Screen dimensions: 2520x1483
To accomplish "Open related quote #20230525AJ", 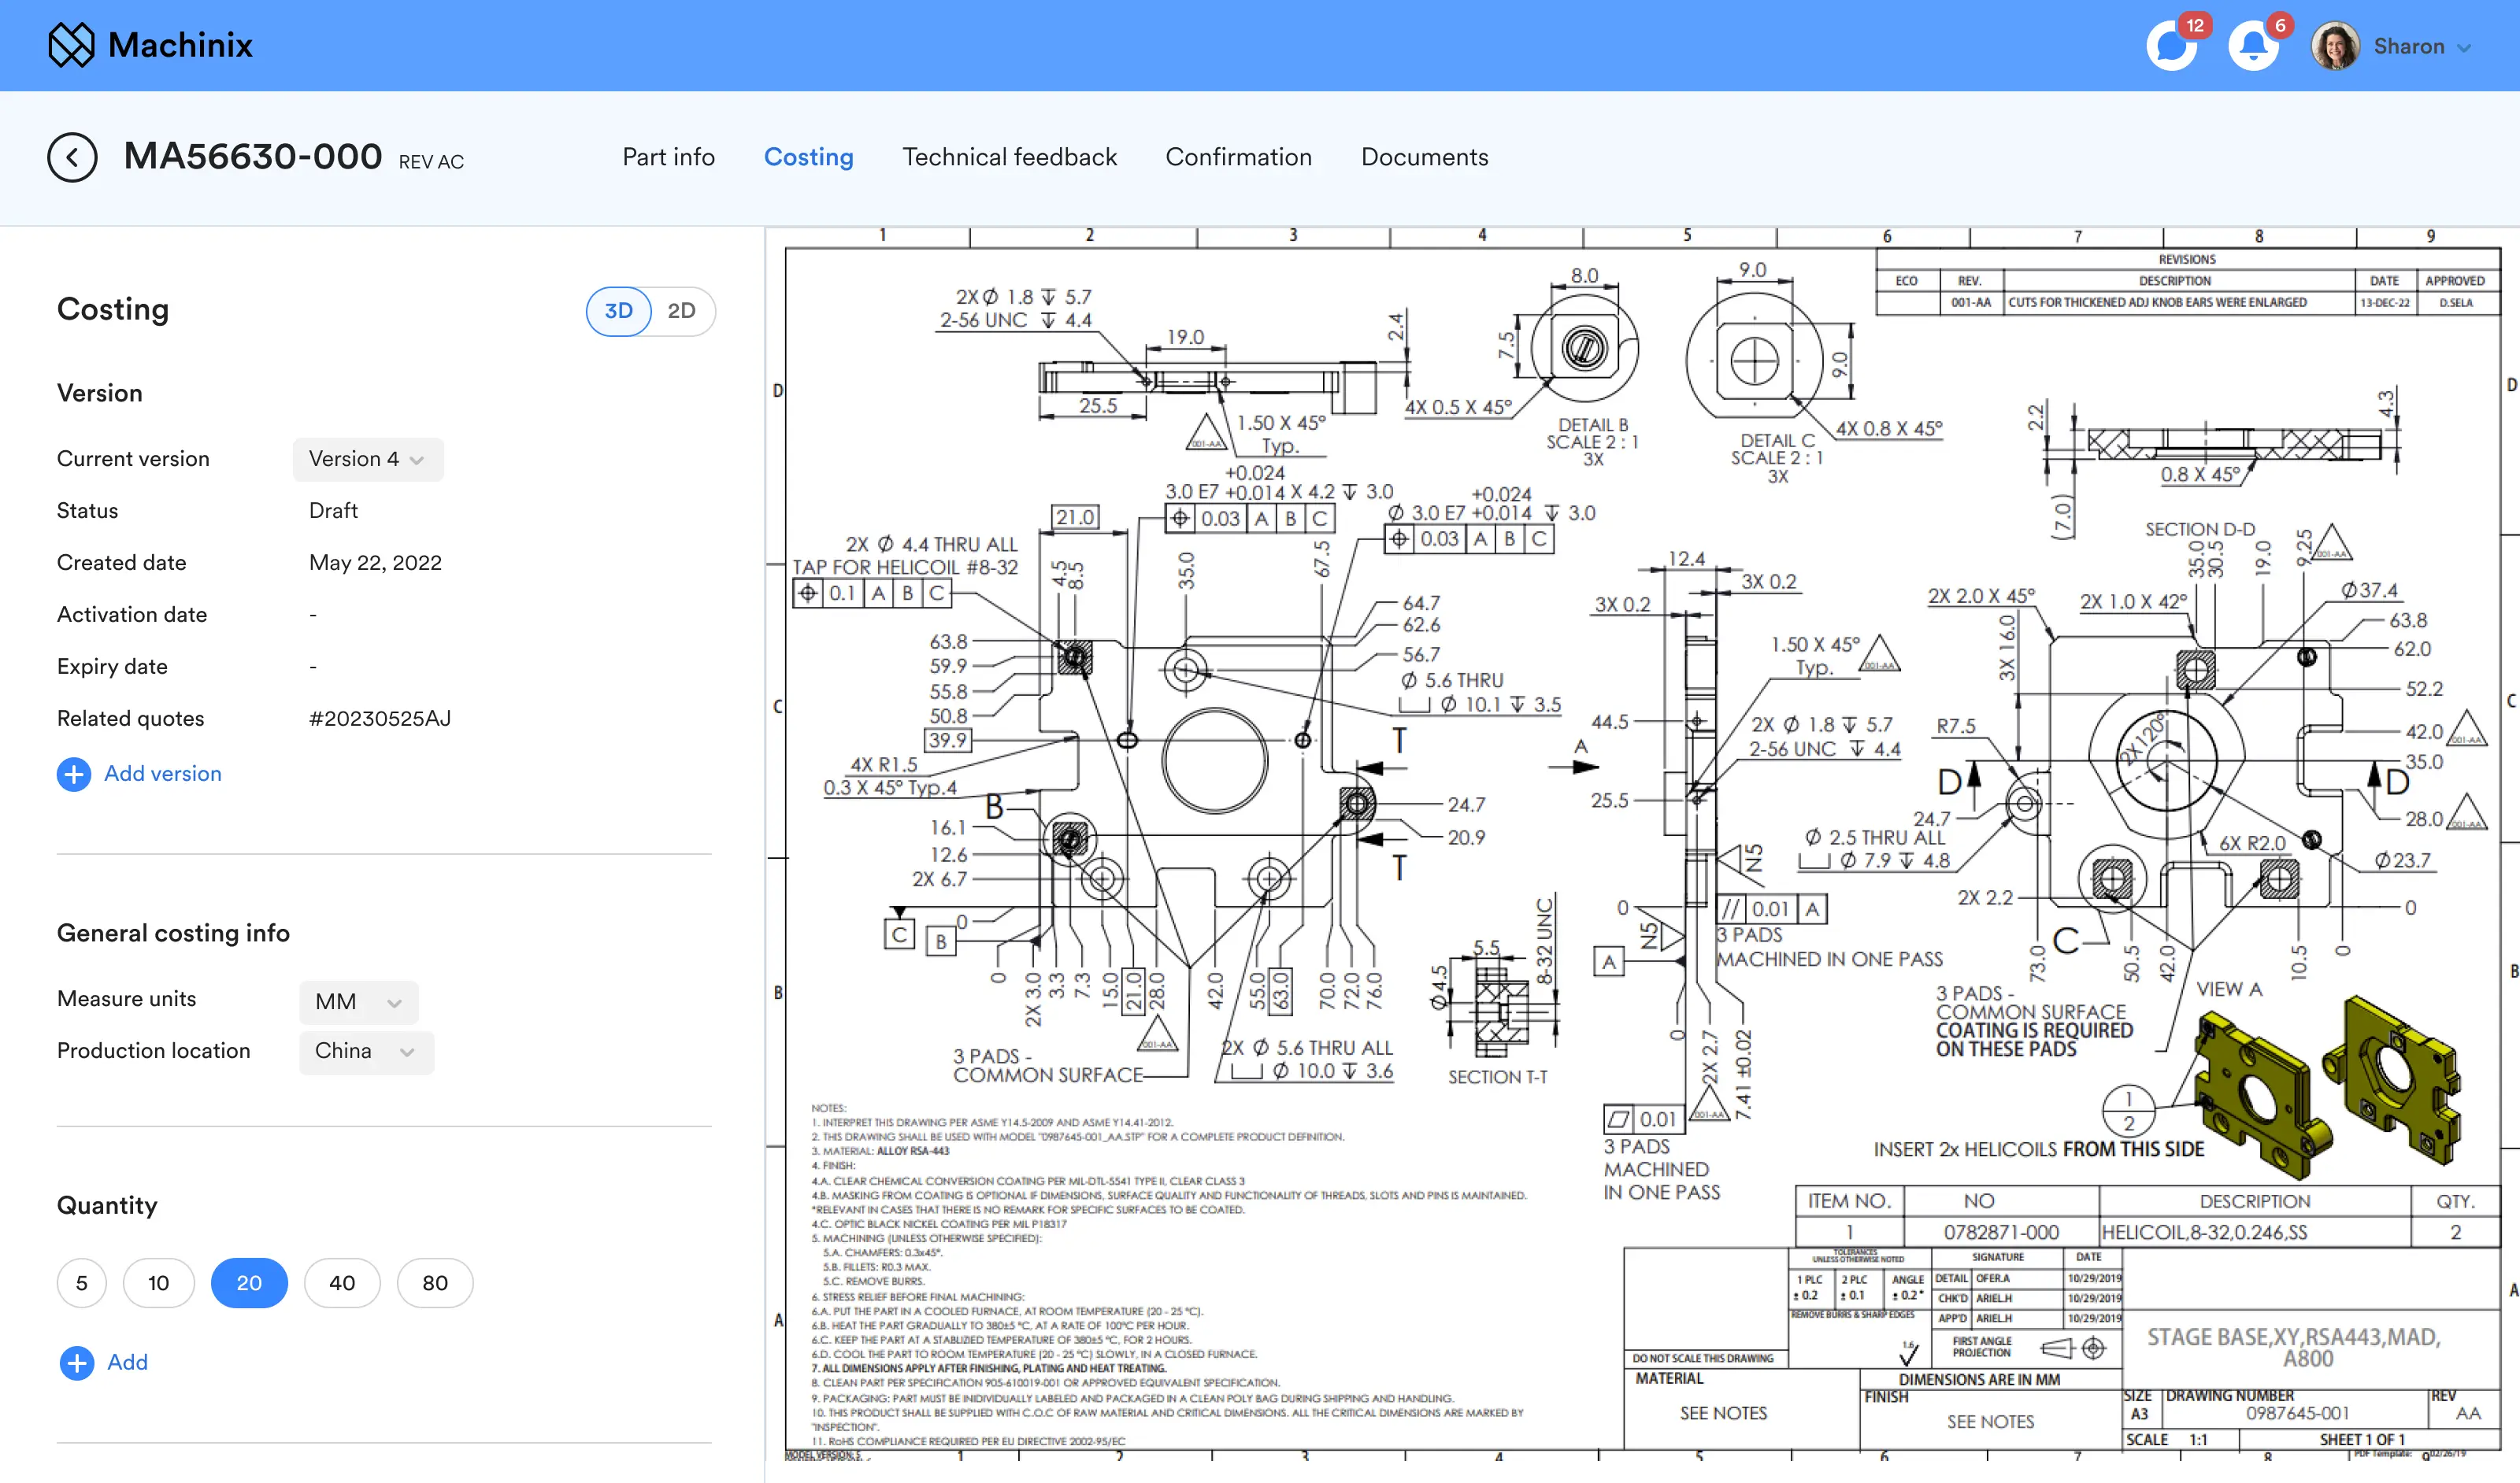I will pos(380,719).
